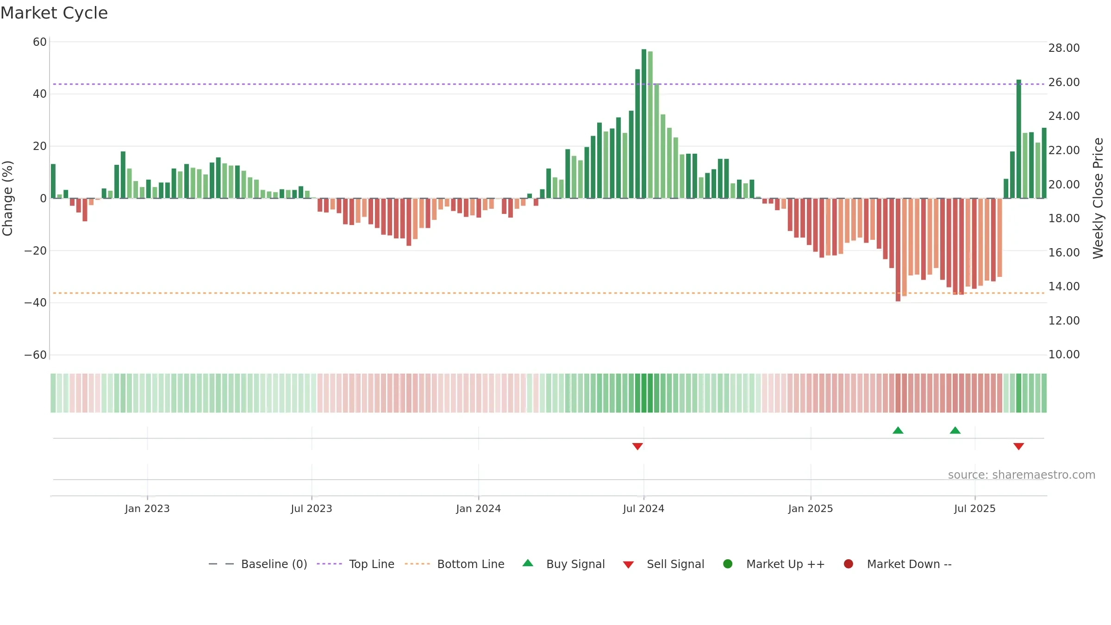The height and width of the screenshot is (625, 1111).
Task: Click the darkest green heatmap cell near Jul 2024
Action: click(x=644, y=393)
